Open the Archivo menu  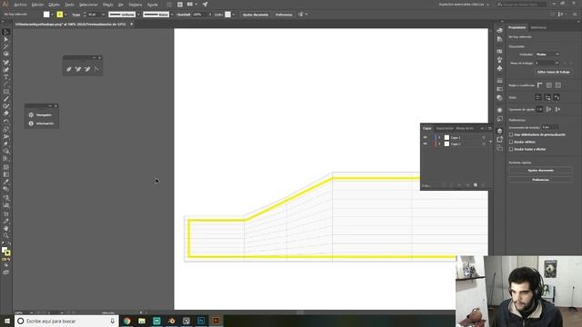click(20, 5)
